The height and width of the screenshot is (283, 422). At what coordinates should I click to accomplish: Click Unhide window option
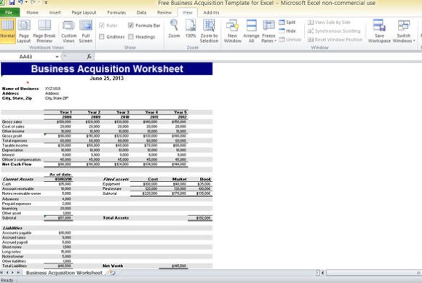click(290, 39)
